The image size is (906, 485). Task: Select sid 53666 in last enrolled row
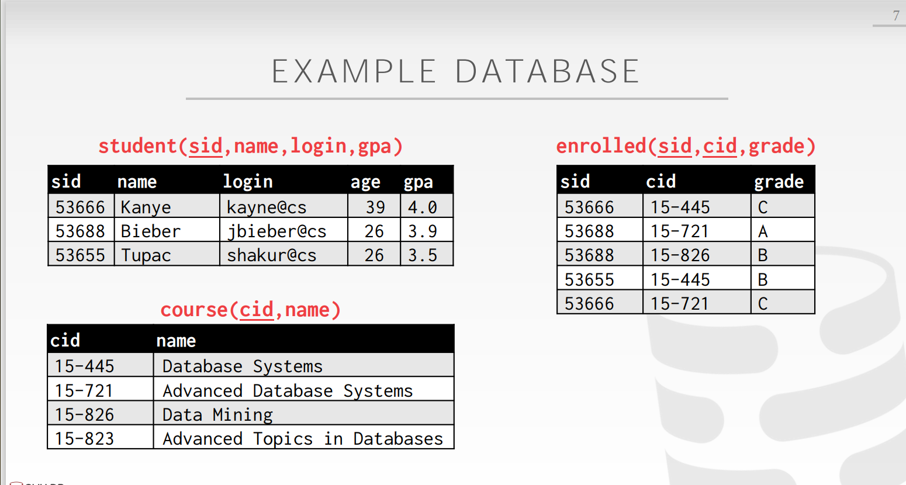[x=589, y=304]
